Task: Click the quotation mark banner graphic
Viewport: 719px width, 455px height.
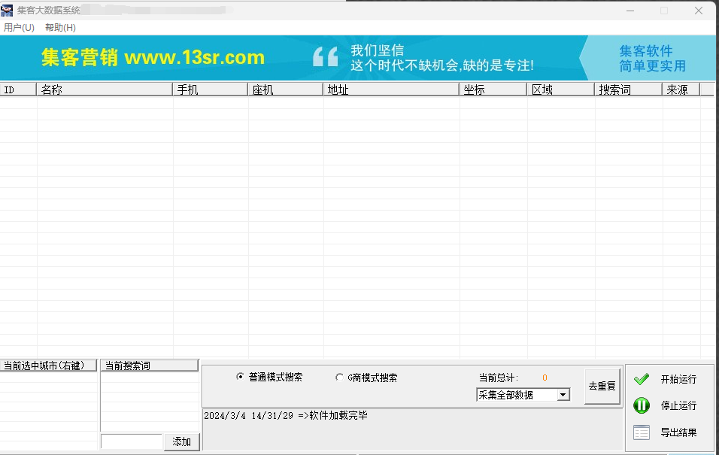Action: 326,58
